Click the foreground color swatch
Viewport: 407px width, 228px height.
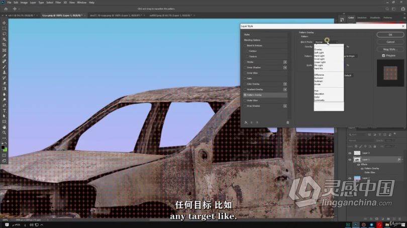pos(3,147)
